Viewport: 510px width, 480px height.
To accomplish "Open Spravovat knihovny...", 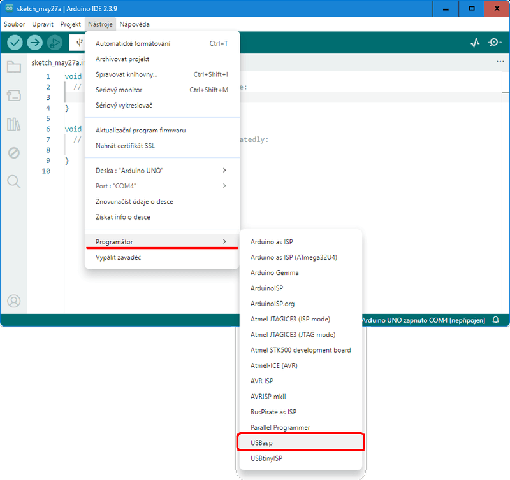I will click(x=162, y=74).
